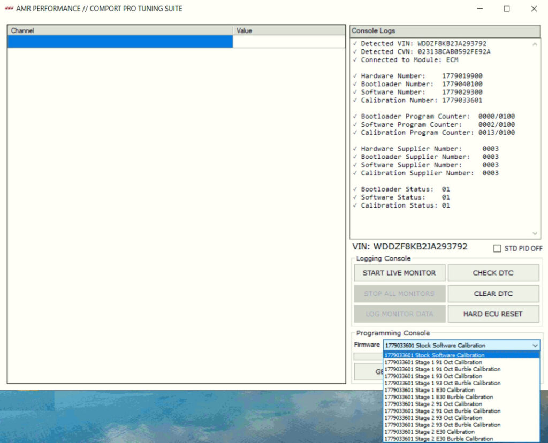Screen dimensions: 548x443
Task: Choose Stage 2 93 Oct Burble Calibration
Action: click(442, 425)
